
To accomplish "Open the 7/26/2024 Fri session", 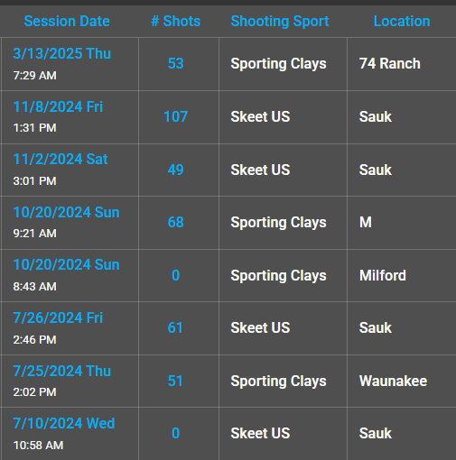I will pyautogui.click(x=58, y=317).
